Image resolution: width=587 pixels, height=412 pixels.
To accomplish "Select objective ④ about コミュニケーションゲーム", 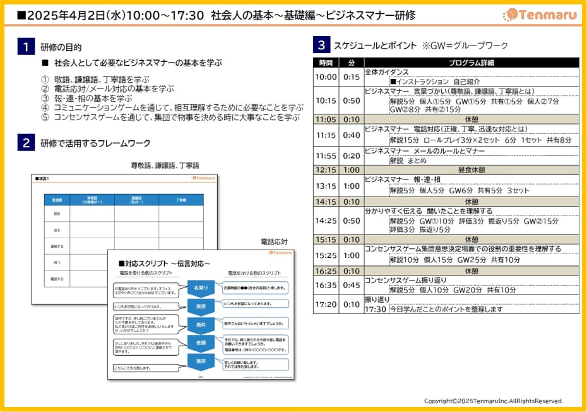I will 172,107.
